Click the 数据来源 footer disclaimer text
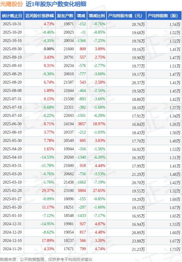Screen dimensions: 182x262 point(46,259)
